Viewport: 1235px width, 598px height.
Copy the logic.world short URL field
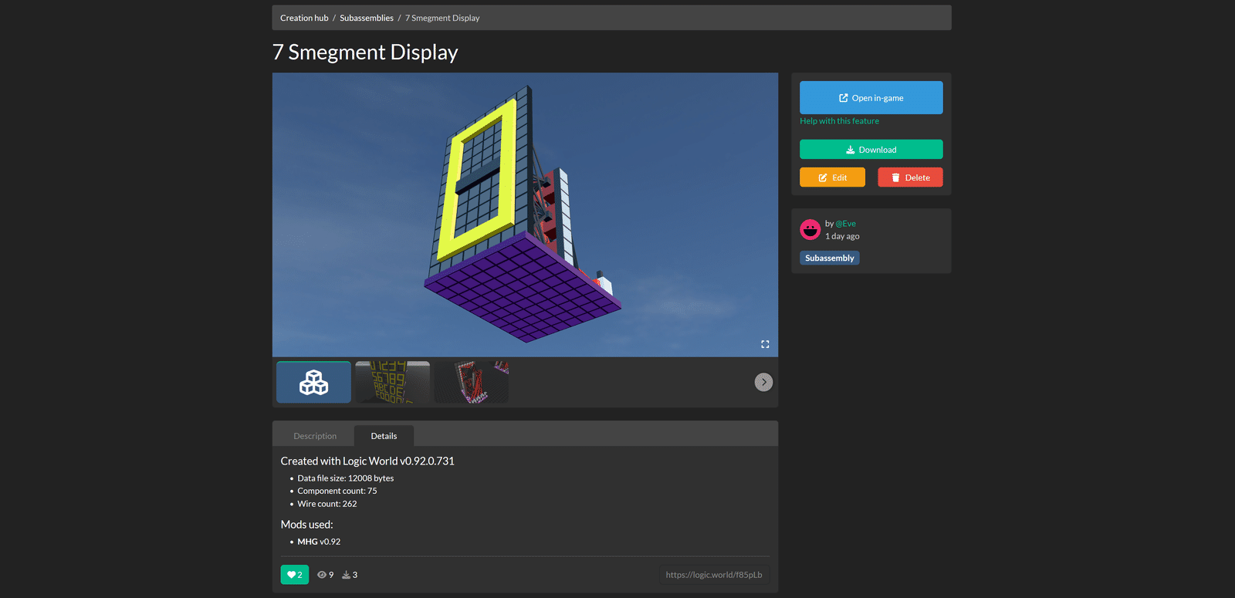(x=714, y=575)
